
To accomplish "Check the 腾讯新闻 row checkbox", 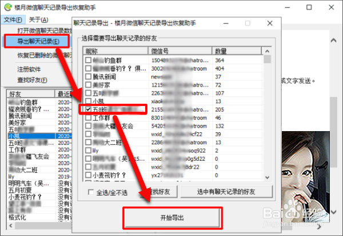I will coord(88,76).
